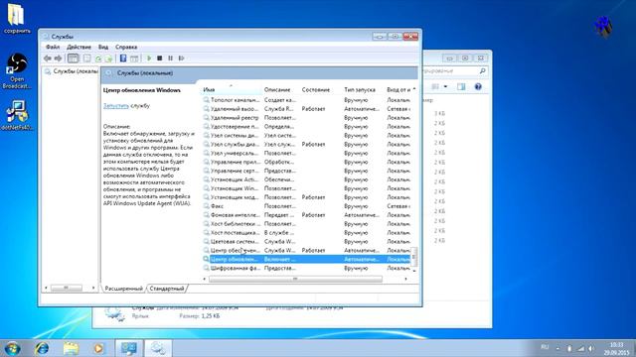The width and height of the screenshot is (636, 357).
Task: Sort services by the Имя column header
Action: click(x=232, y=89)
